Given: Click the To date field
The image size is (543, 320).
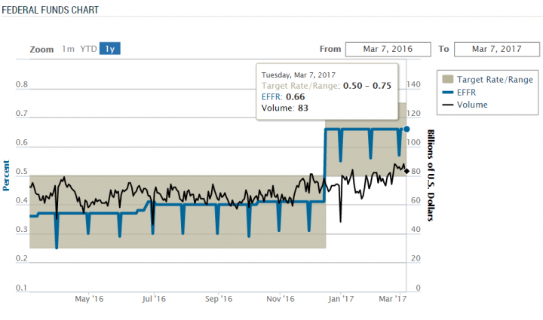Looking at the screenshot, I should (497, 49).
